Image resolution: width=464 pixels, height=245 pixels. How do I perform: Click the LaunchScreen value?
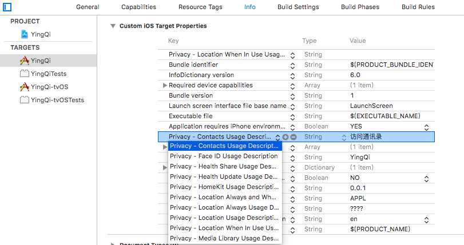371,106
